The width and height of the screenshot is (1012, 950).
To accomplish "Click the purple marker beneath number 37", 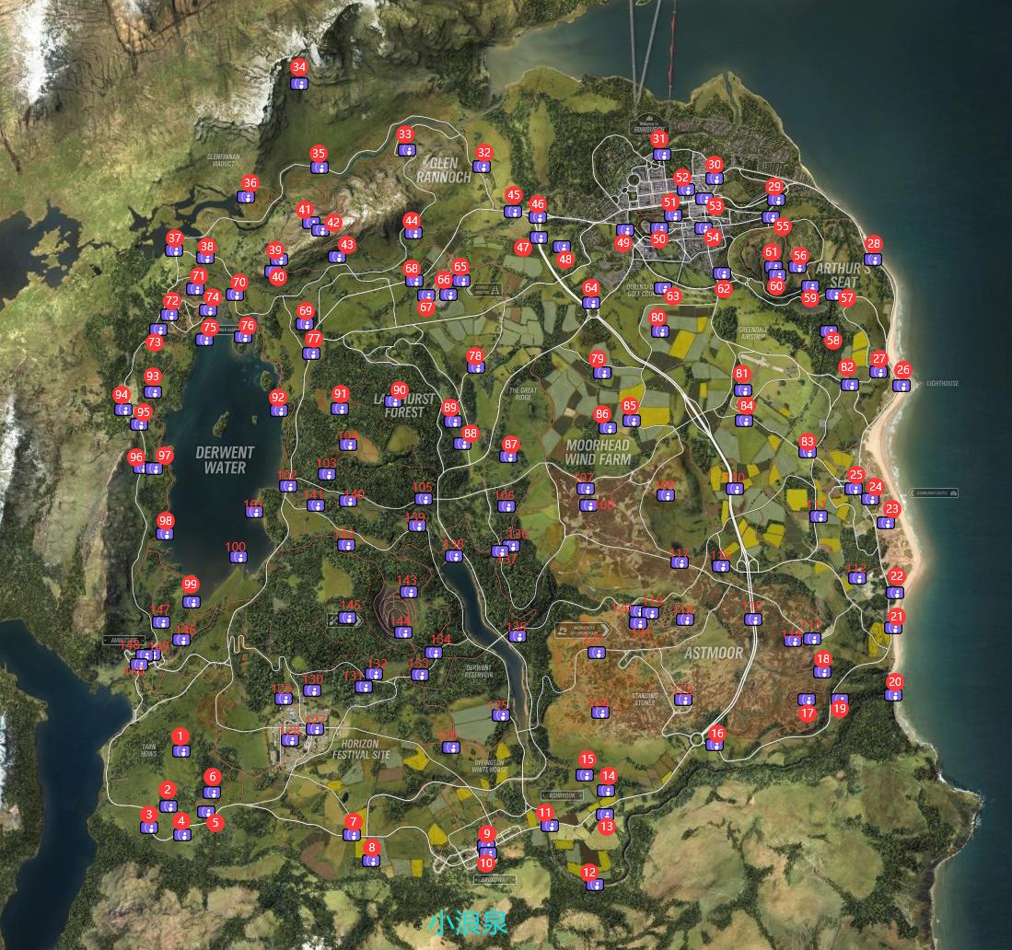I will click(x=174, y=251).
